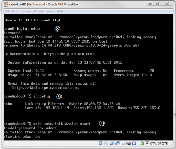This screenshot has height=149, width=176.
Task: Click the VirtualBox window title icon
Action: 6,5
